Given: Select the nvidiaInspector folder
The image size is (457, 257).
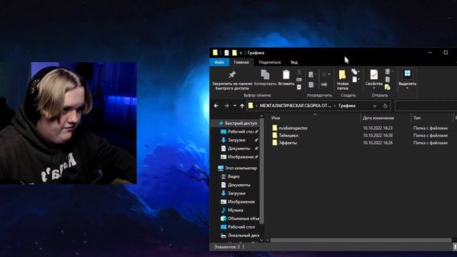Looking at the screenshot, I should (293, 128).
